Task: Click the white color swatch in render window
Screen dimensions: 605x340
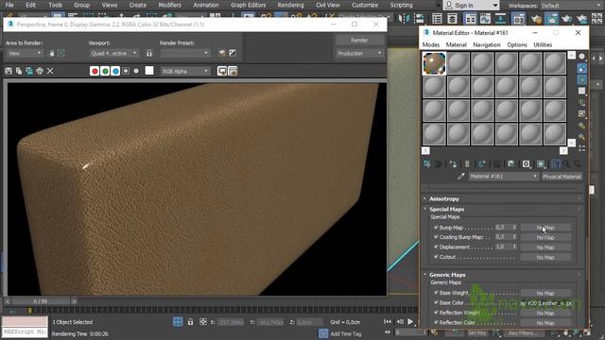Action: point(149,71)
